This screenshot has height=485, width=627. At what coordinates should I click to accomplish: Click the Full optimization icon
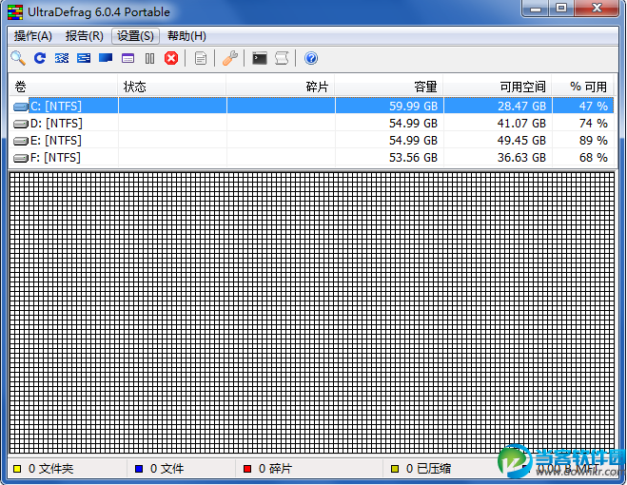pyautogui.click(x=106, y=58)
